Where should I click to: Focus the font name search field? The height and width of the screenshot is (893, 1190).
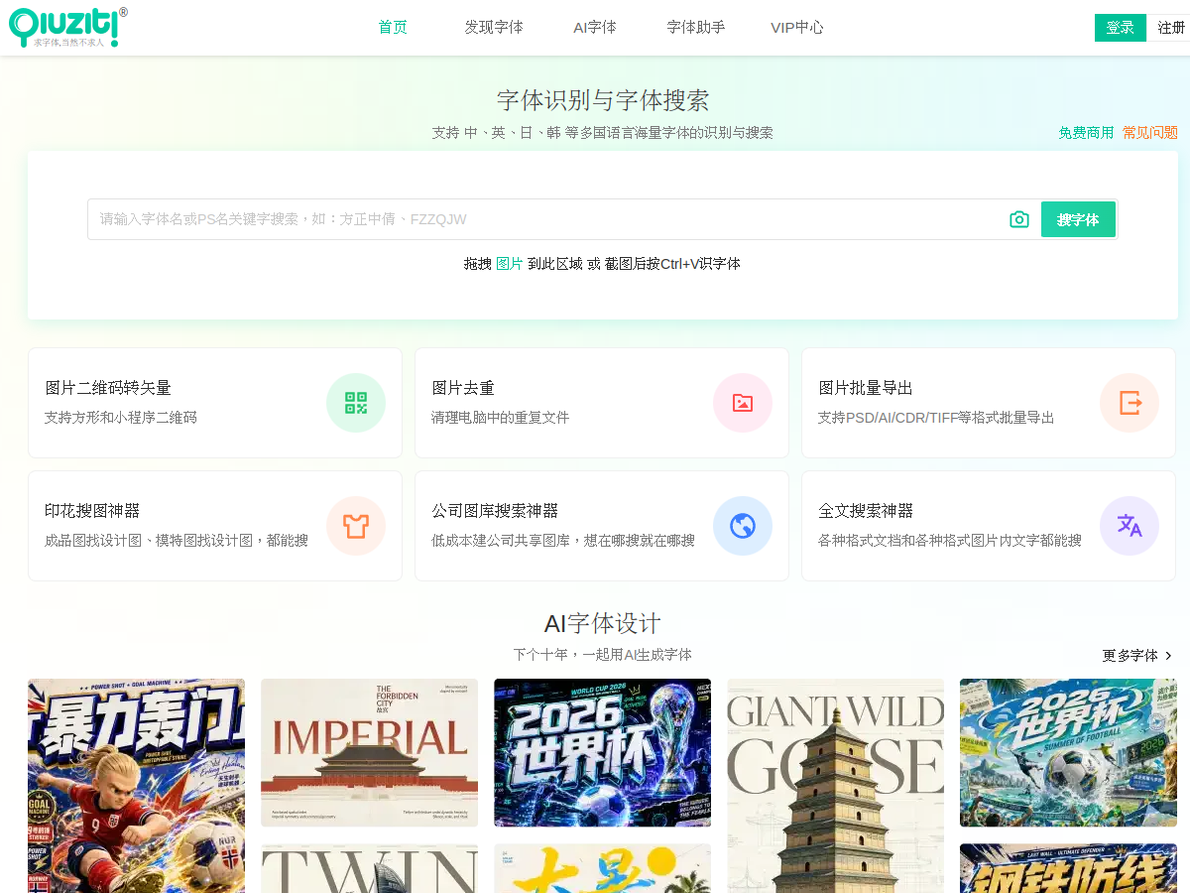(545, 219)
